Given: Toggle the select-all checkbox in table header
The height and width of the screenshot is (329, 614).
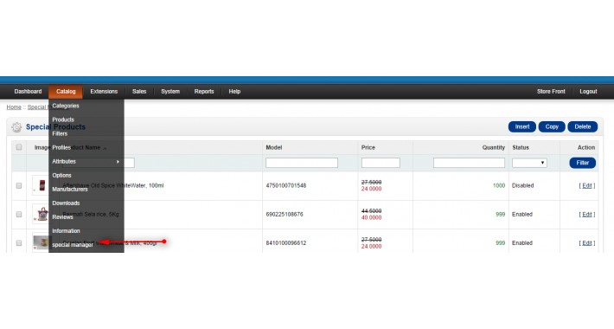Looking at the screenshot, I should (x=19, y=147).
